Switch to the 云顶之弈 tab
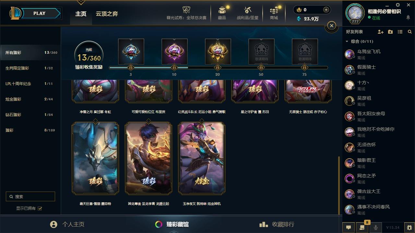415x233 pixels. click(107, 14)
